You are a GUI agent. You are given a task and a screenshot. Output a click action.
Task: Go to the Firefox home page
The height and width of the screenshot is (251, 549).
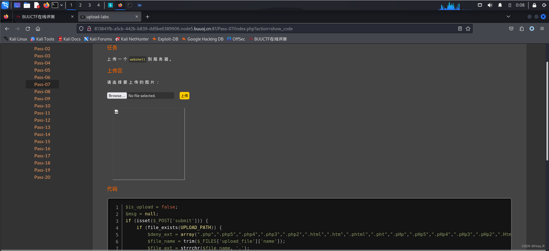[x=38, y=29]
